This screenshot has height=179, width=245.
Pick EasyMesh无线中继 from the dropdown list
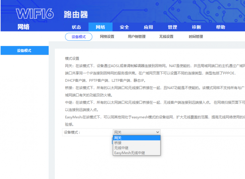(x=137, y=153)
